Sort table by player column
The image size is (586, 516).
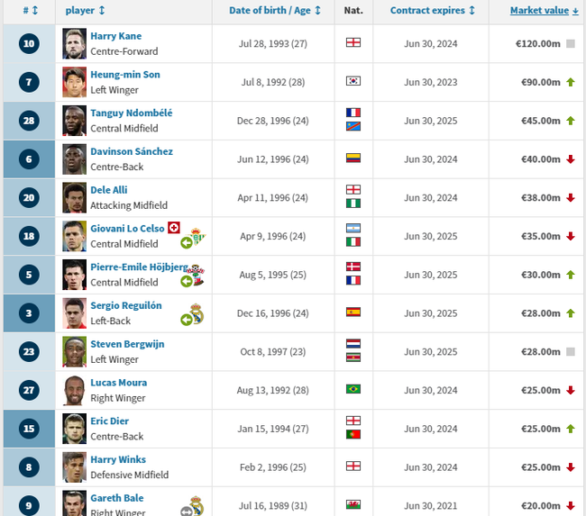point(85,11)
